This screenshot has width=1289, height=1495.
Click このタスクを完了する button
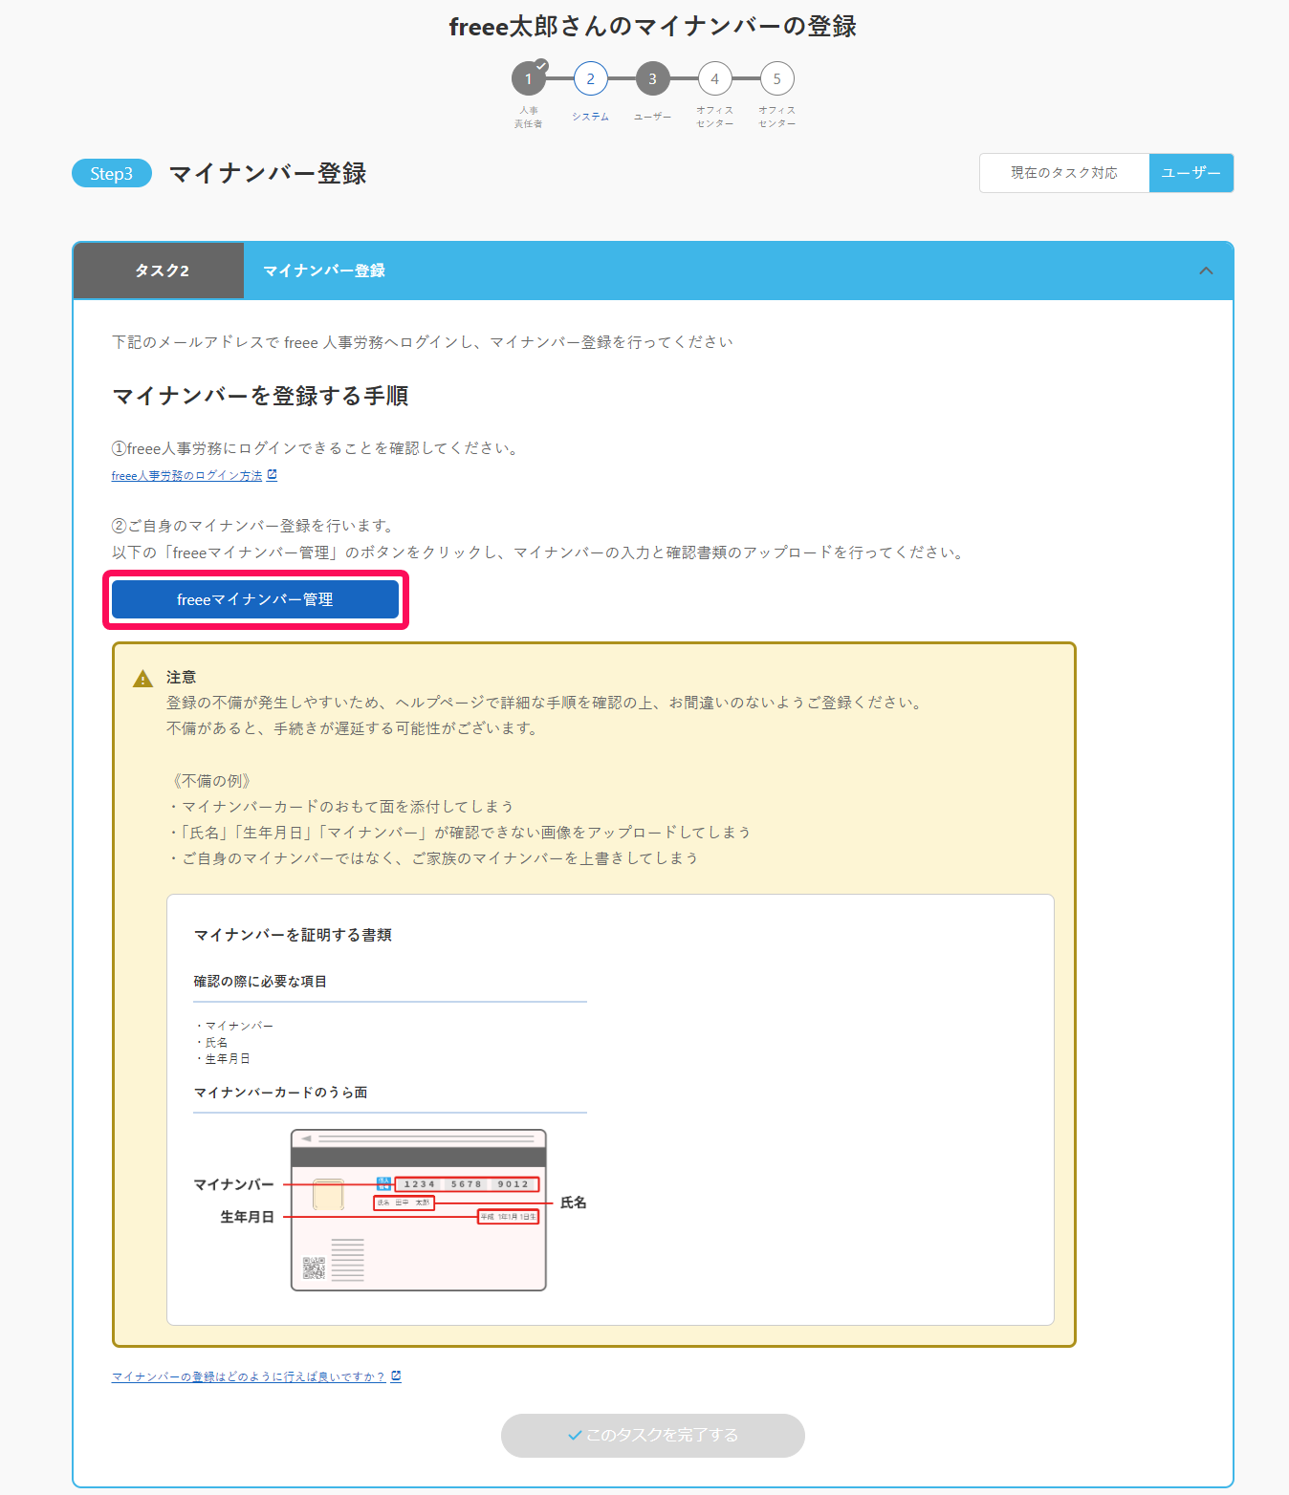[653, 1436]
